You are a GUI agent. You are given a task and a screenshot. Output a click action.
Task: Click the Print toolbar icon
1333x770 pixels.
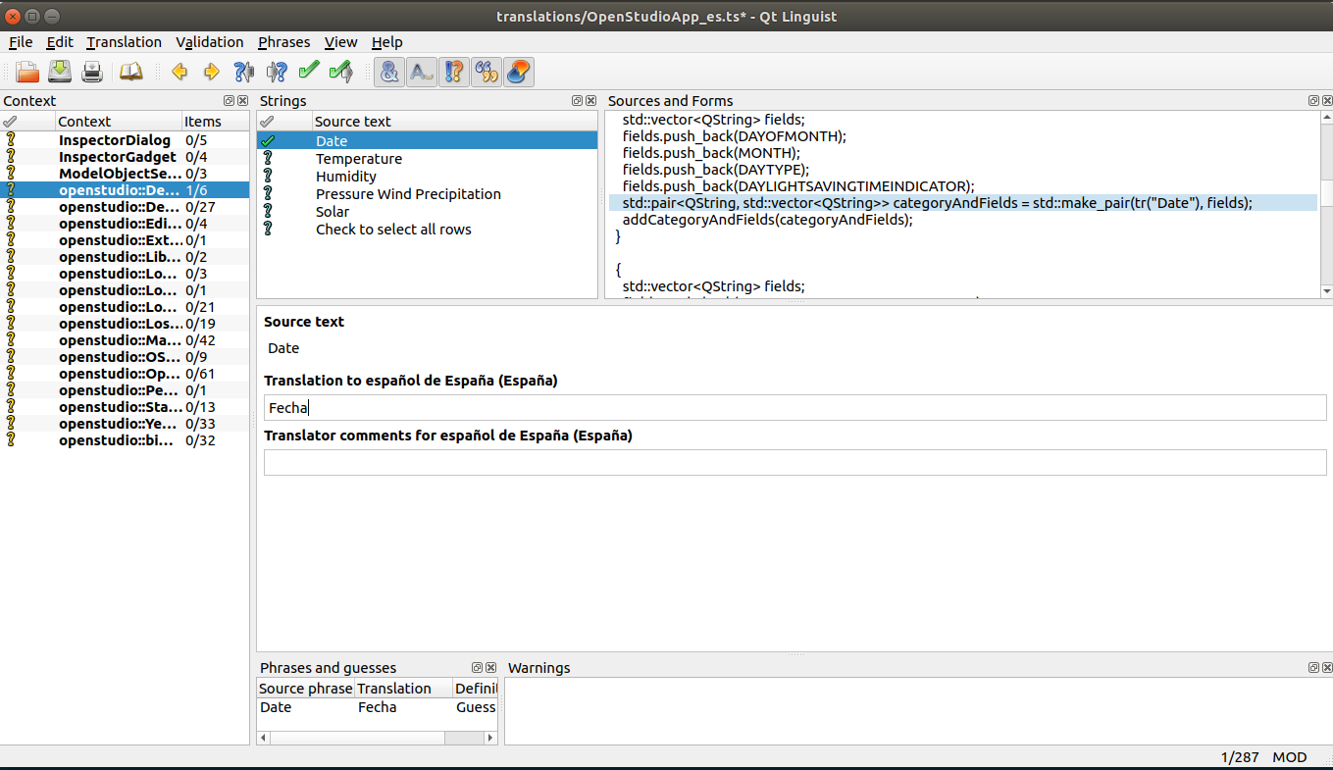(91, 72)
